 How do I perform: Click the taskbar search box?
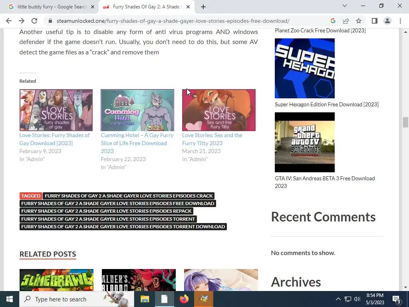point(76,299)
